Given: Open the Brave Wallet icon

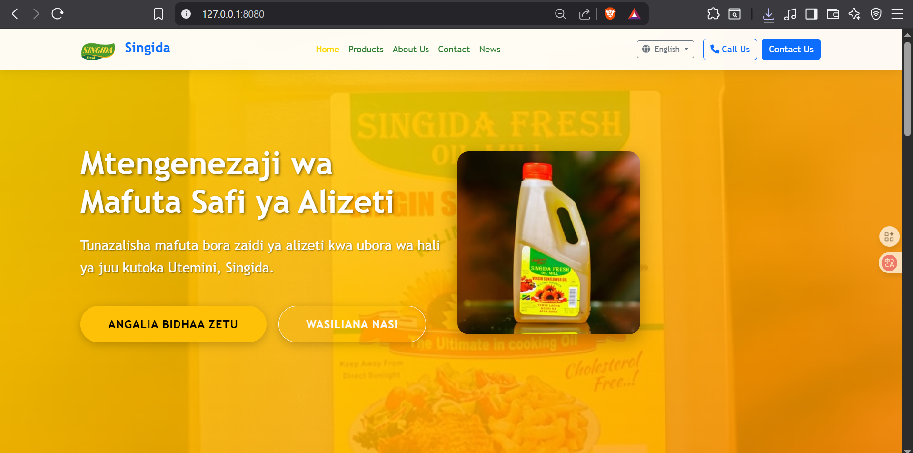Looking at the screenshot, I should 833,14.
